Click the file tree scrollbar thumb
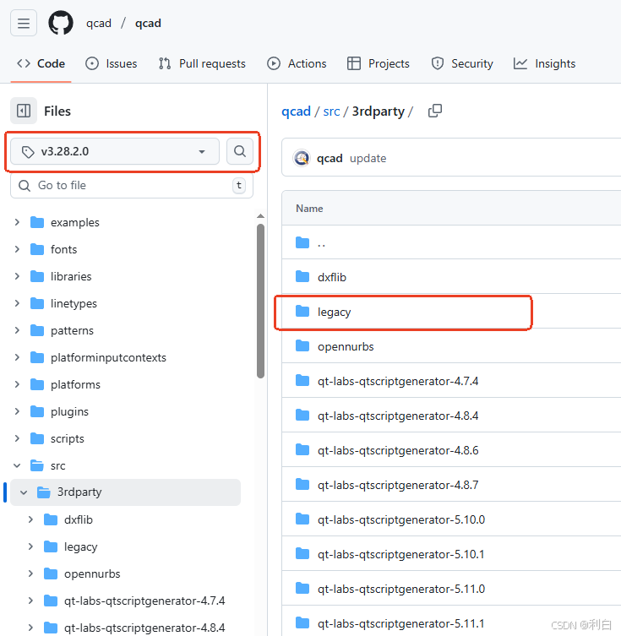Screen dimensions: 621x636 260,301
